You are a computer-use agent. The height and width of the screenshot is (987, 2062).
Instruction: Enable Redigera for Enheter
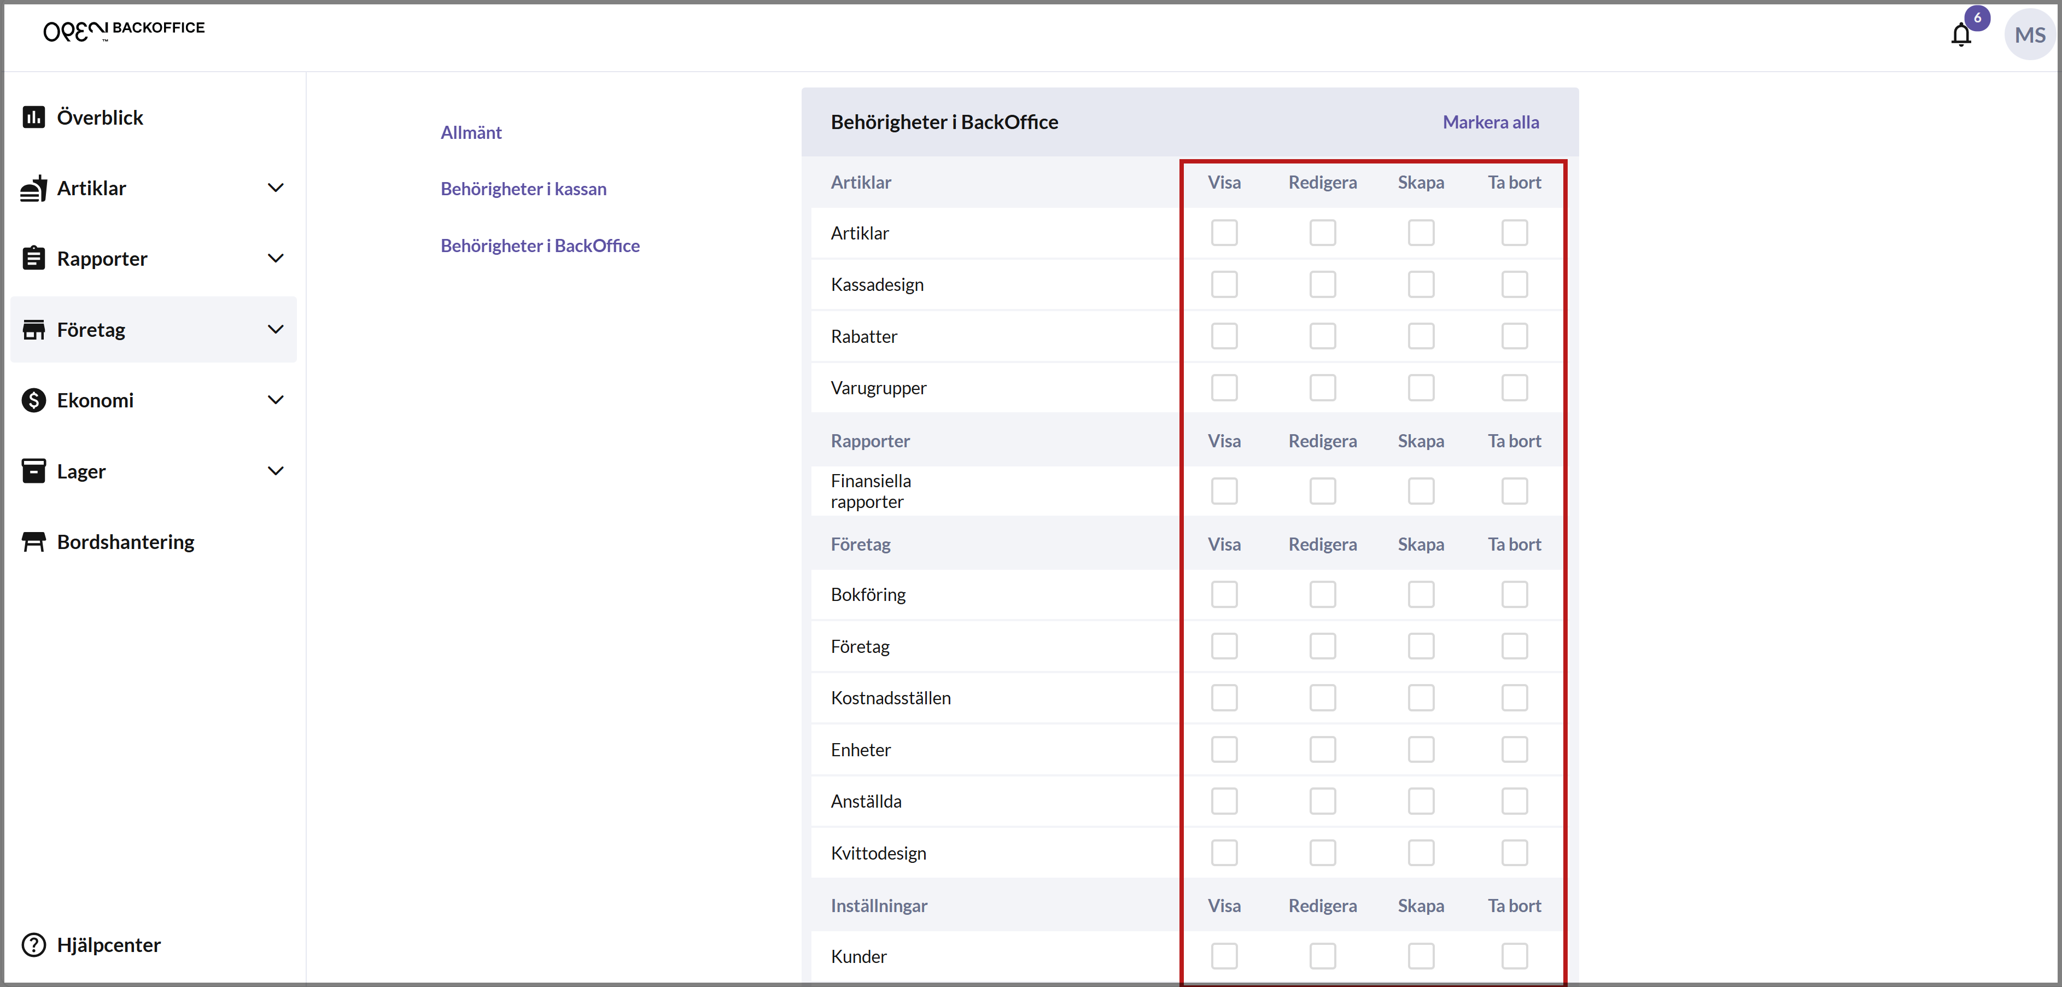[1322, 749]
